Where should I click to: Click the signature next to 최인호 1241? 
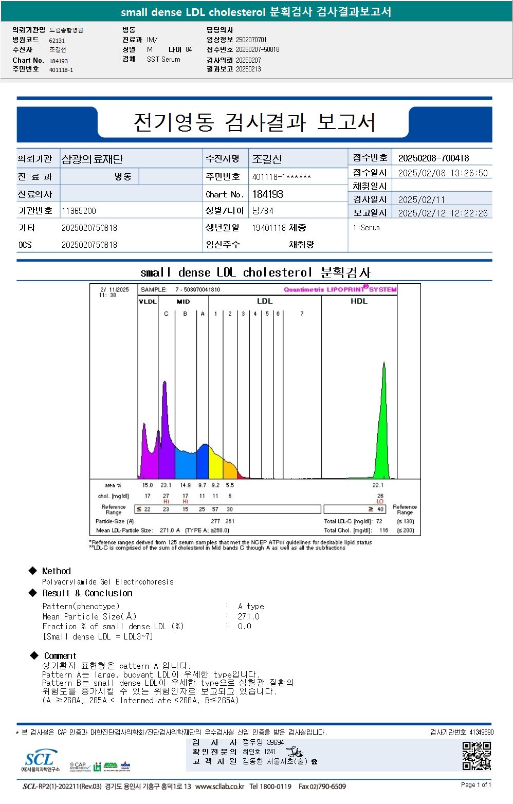click(x=295, y=752)
